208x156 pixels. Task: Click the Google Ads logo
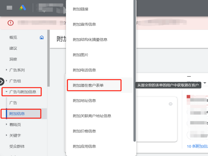(x=23, y=8)
